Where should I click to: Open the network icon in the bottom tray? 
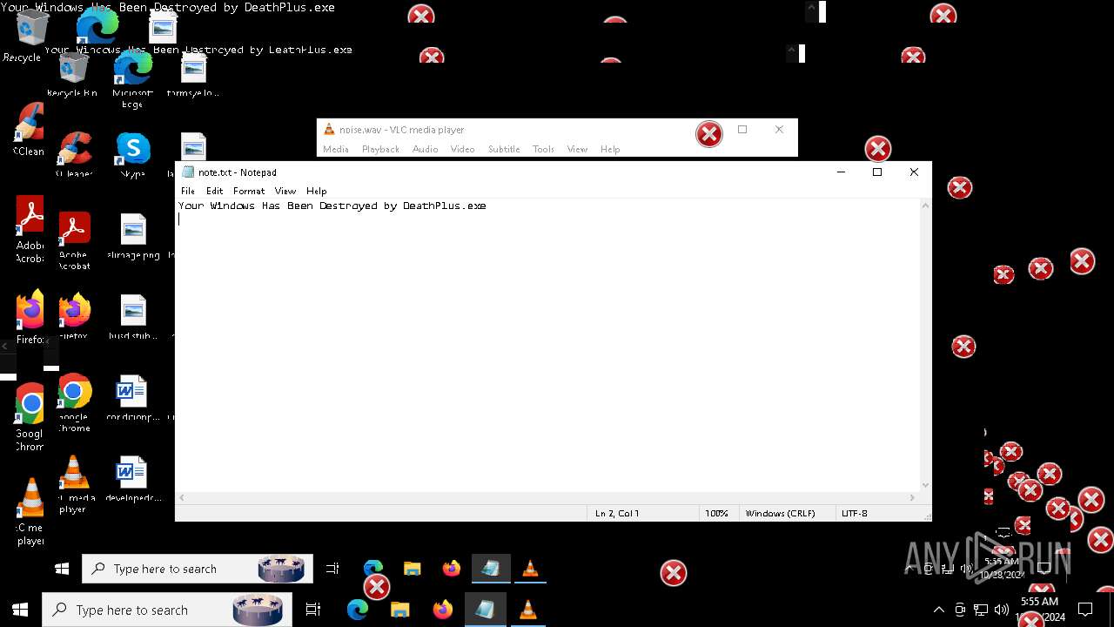tap(981, 610)
